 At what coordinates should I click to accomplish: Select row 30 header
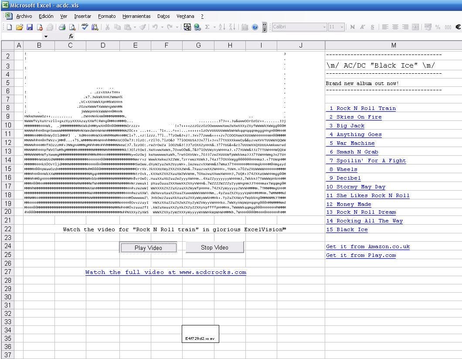click(8, 297)
